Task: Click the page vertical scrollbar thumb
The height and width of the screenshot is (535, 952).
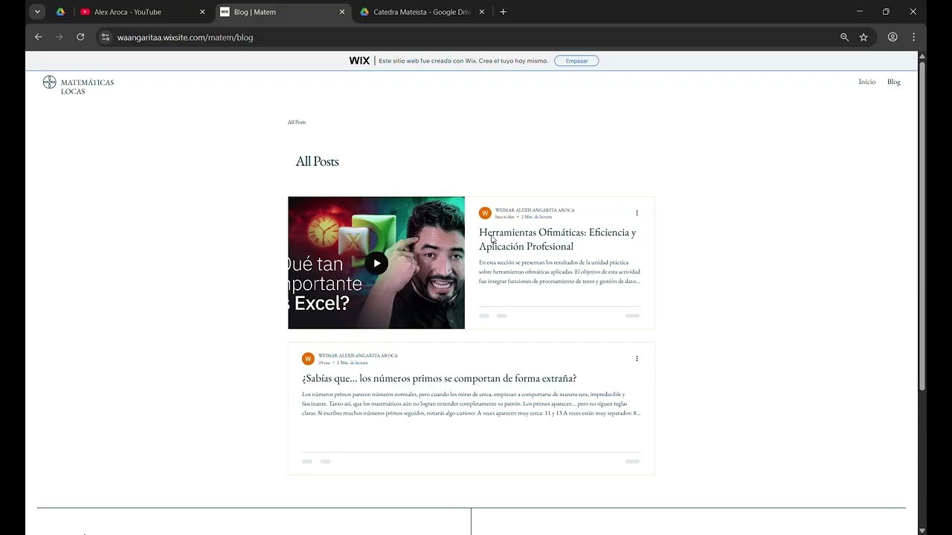Action: point(922,225)
